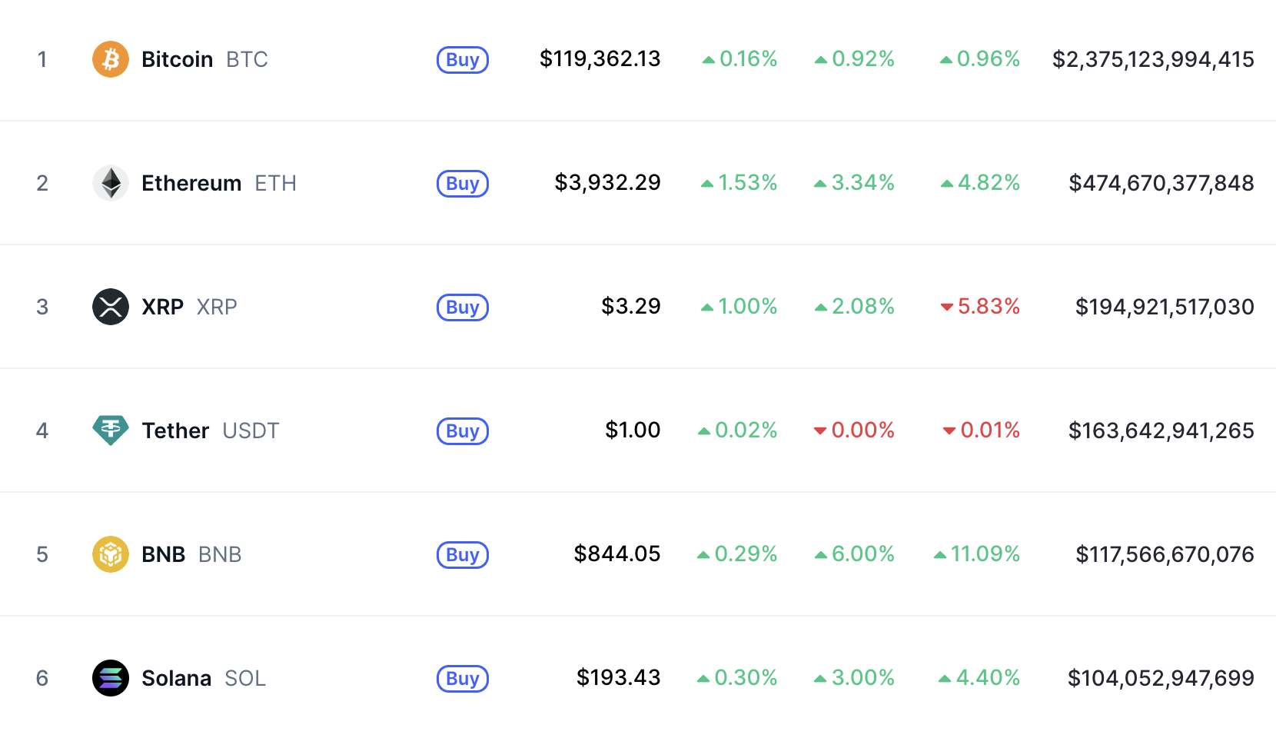Select Buy for Solana
The width and height of the screenshot is (1276, 738).
(x=463, y=679)
